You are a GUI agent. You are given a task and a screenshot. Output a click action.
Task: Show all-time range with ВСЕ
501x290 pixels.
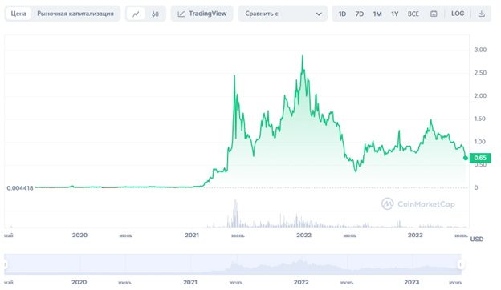click(x=413, y=14)
